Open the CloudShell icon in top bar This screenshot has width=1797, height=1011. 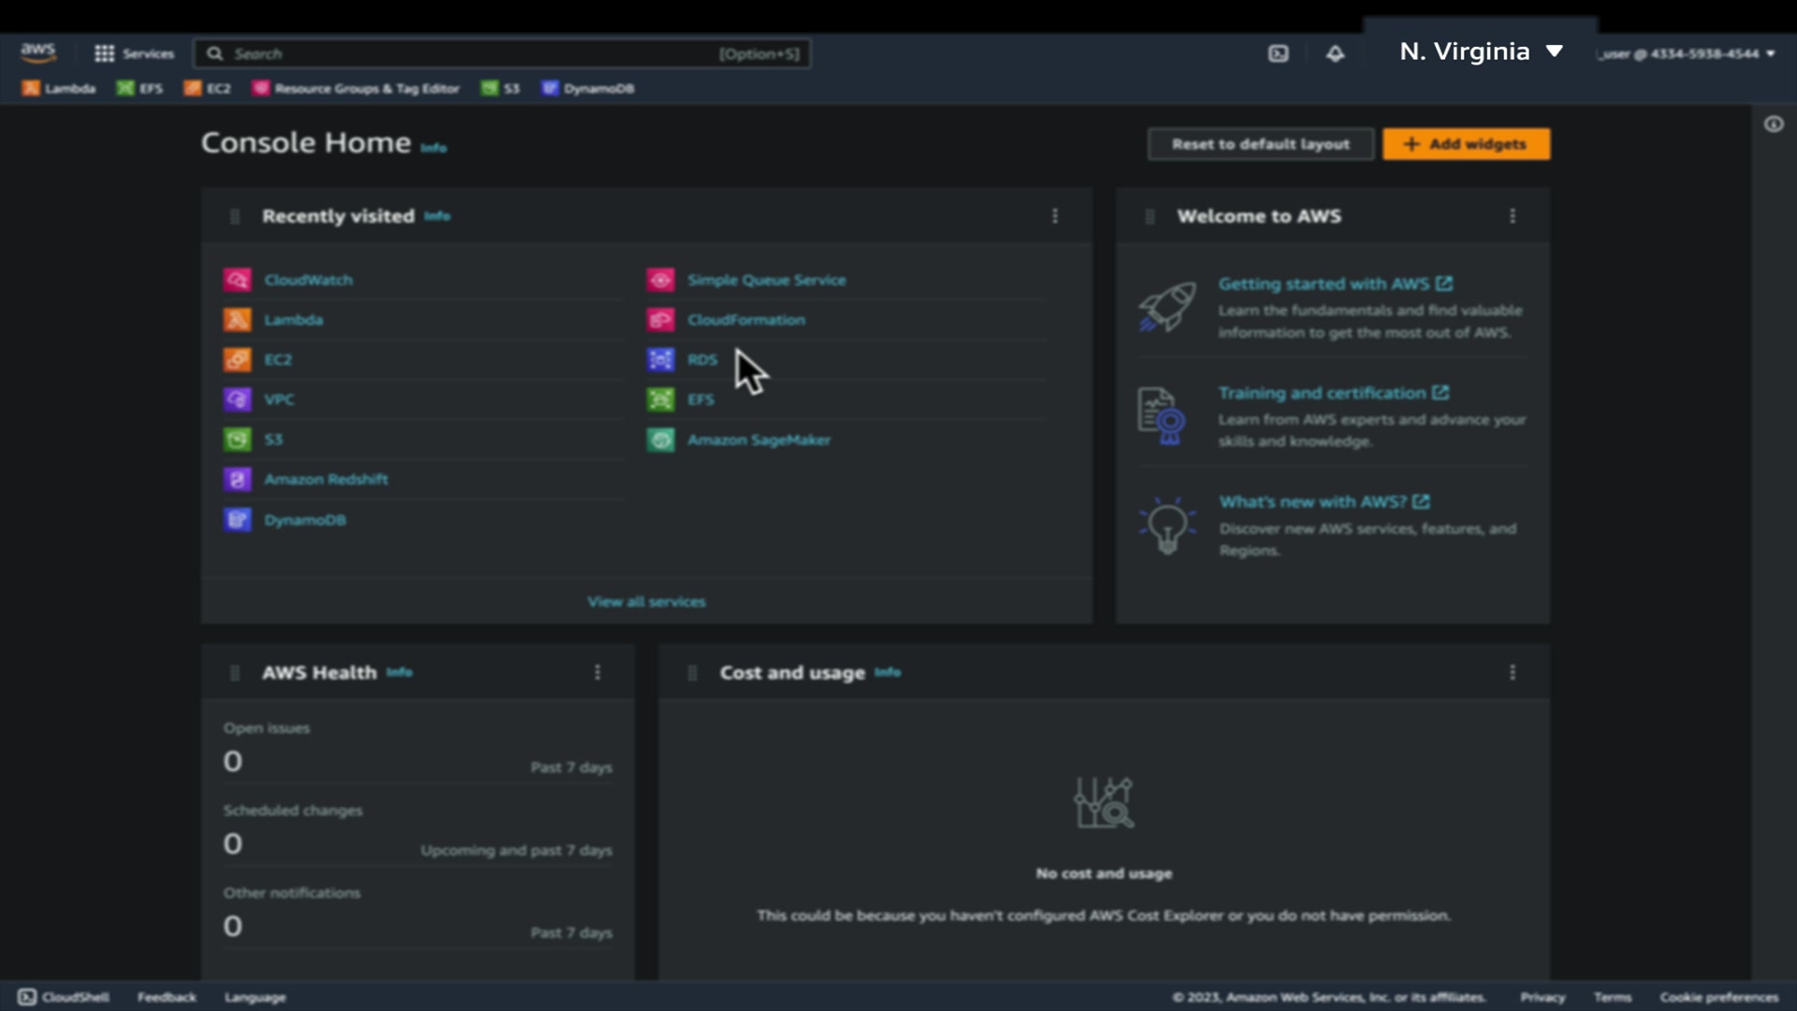tap(1278, 53)
